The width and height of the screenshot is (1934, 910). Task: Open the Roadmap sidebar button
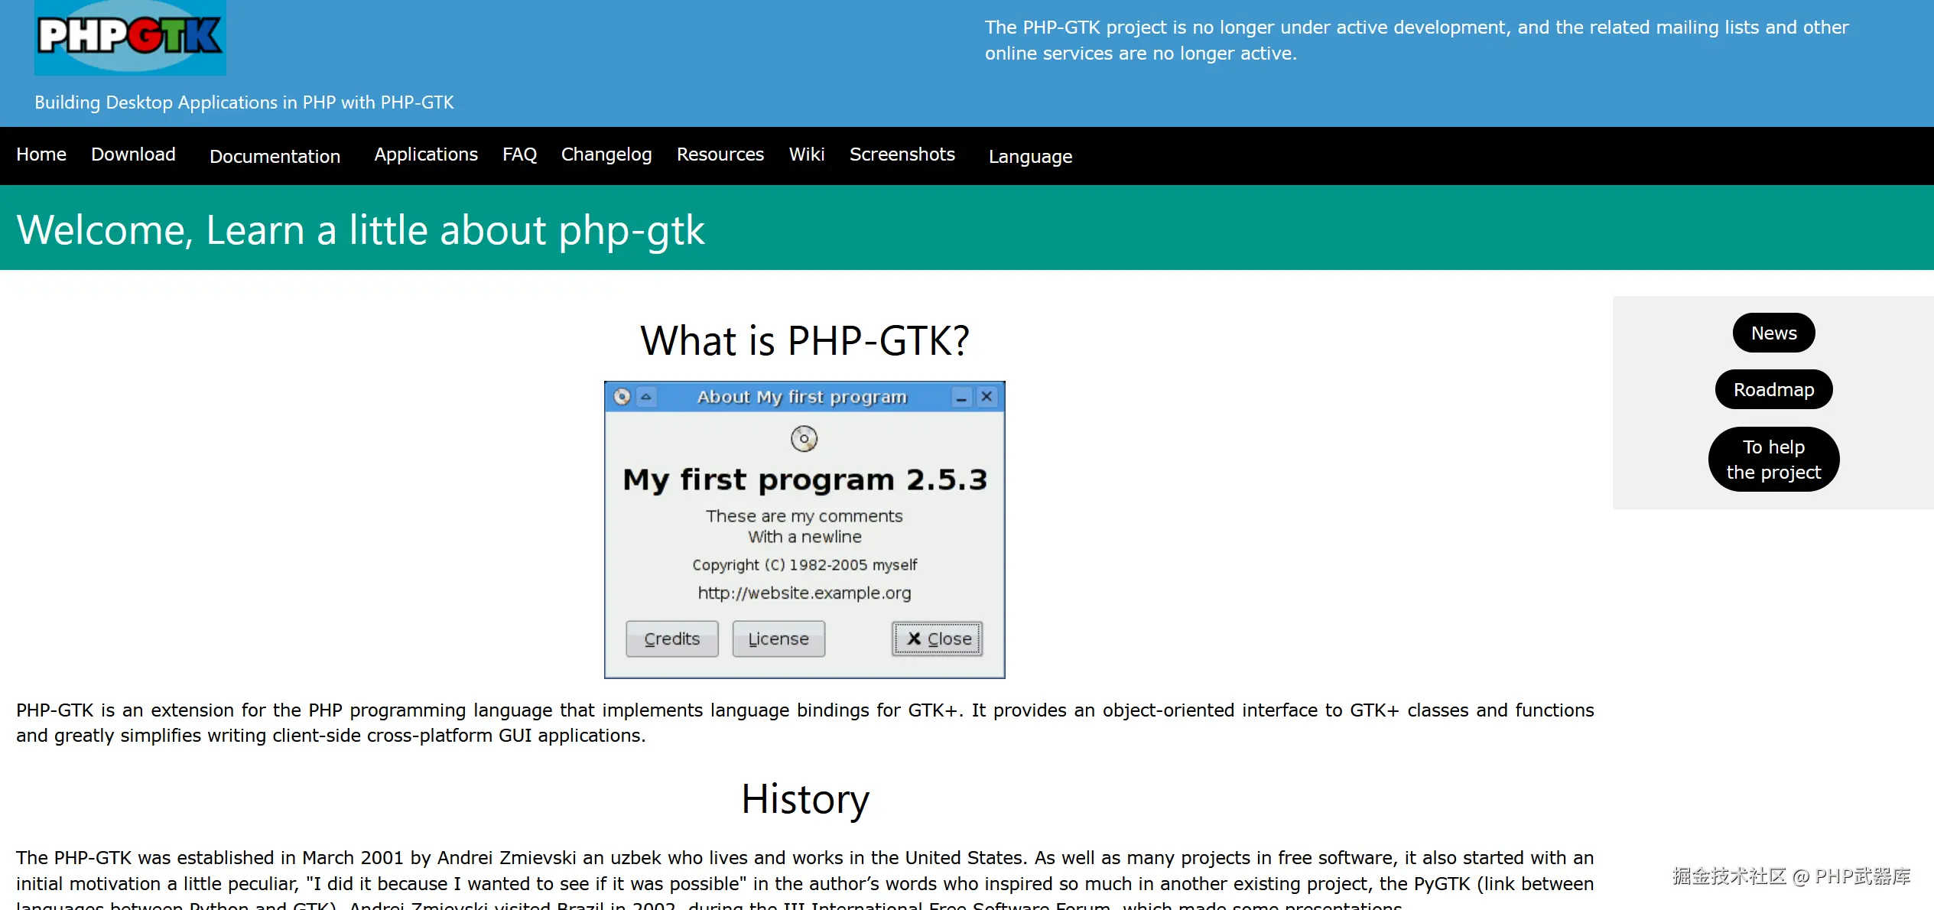coord(1773,390)
